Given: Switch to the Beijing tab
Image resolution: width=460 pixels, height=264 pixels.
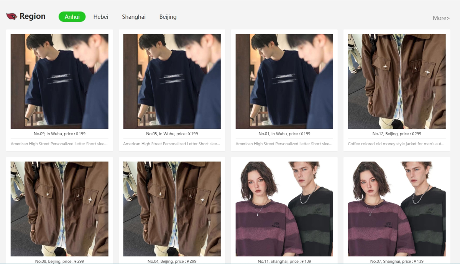Looking at the screenshot, I should click(168, 17).
